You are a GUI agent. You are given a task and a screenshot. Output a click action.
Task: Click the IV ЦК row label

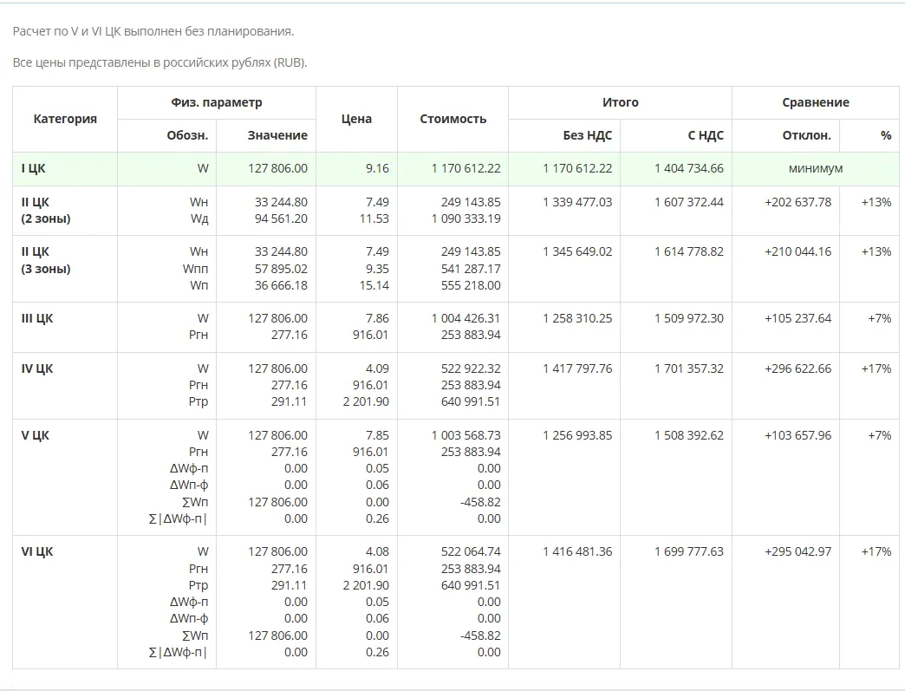coord(37,368)
